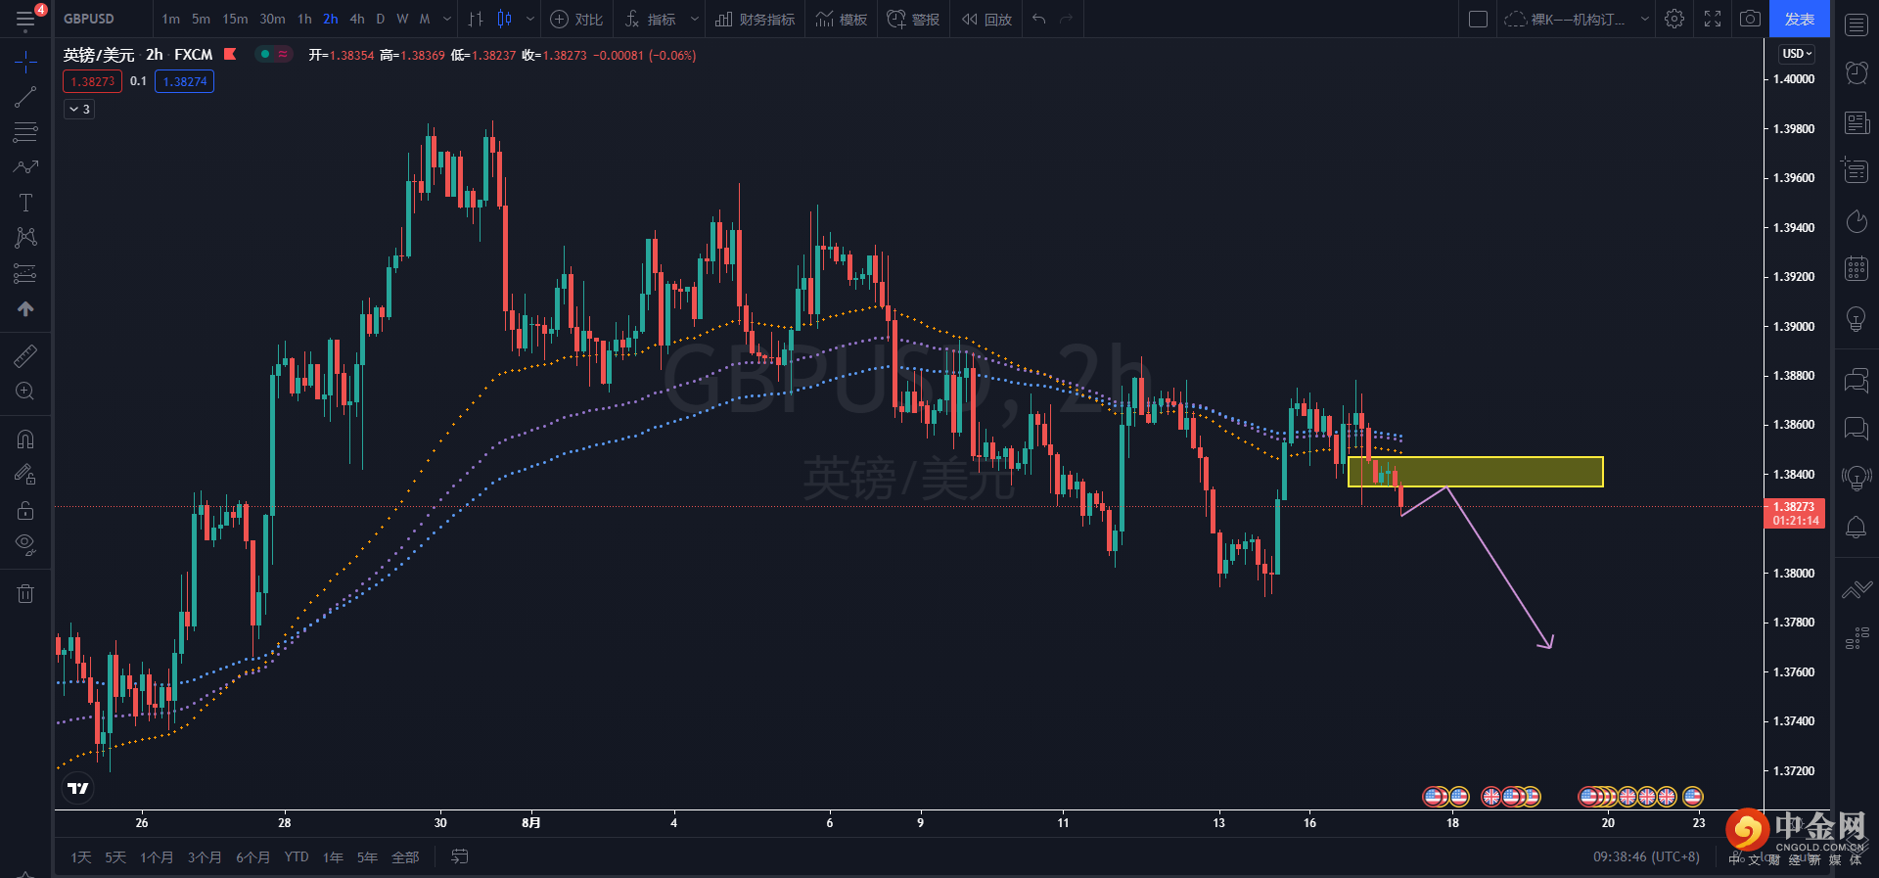Set date range to 3个月

pos(205,857)
